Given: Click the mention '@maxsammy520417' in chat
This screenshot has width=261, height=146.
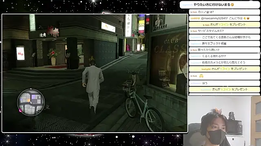Looking at the screenshot, I should click(215, 18).
